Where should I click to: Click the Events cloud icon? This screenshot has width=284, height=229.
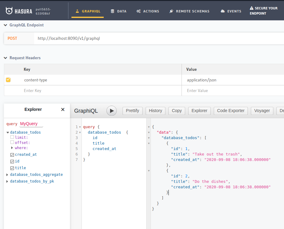tap(223, 11)
